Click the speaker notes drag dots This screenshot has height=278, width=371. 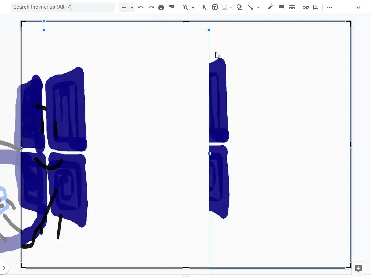tap(185, 276)
